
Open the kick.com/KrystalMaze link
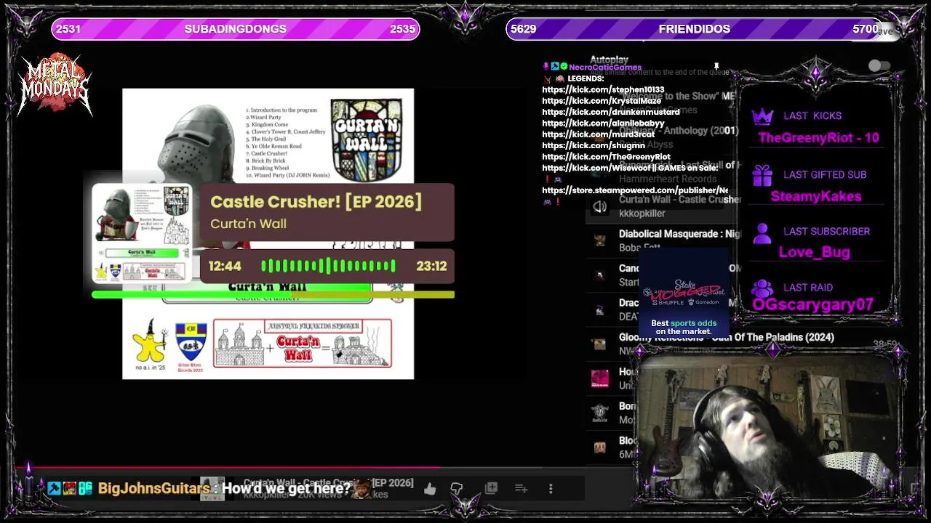click(x=602, y=101)
